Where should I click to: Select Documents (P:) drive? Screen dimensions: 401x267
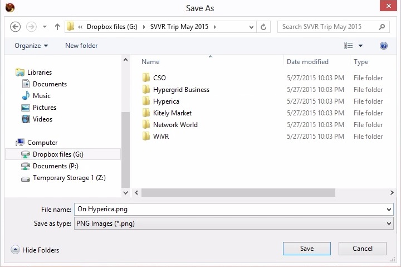[x=50, y=166]
